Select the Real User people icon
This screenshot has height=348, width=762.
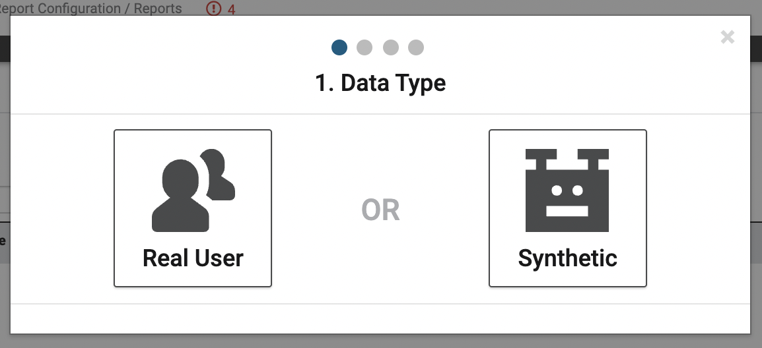pos(193,190)
